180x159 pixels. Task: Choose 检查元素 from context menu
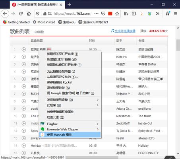70,117
